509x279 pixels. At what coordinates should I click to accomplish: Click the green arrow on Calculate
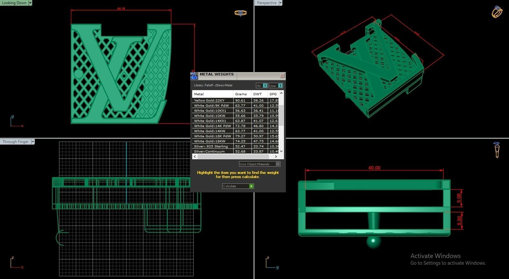pyautogui.click(x=251, y=186)
